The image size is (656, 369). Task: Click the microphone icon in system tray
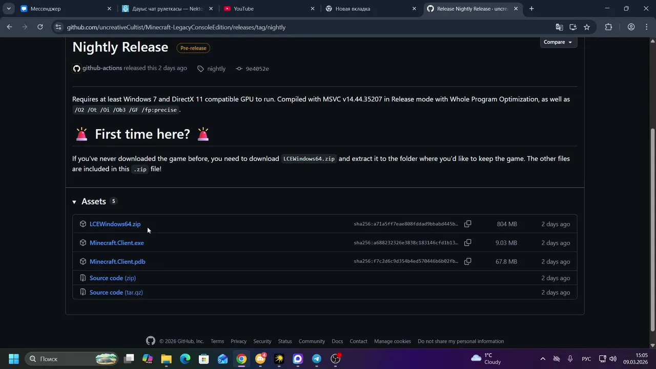[x=570, y=359]
